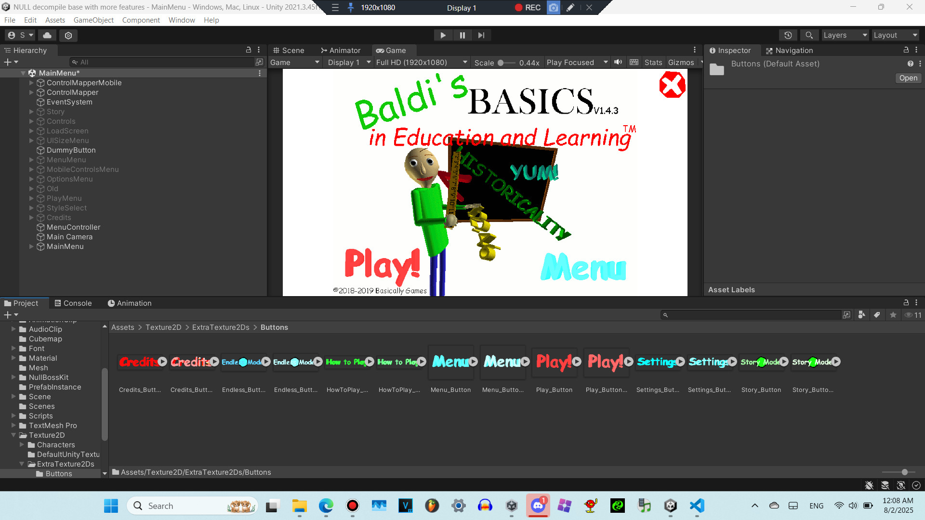Image resolution: width=925 pixels, height=520 pixels.
Task: Open the editor-wide Search (magnifier icon)
Action: [x=809, y=35]
